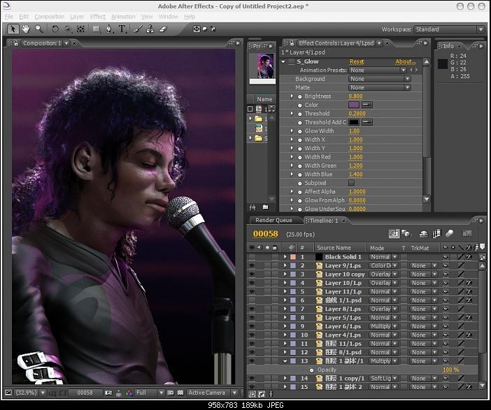
Task: Select the Eraser tool
Action: point(163,29)
